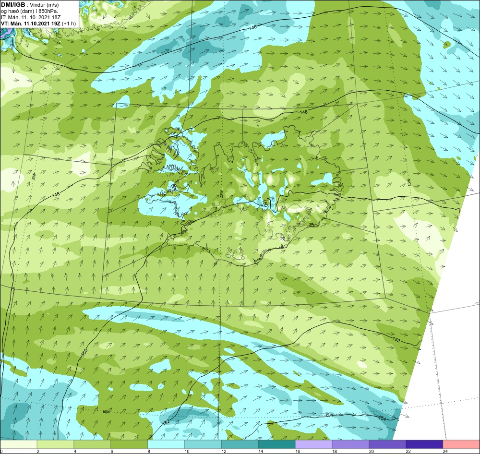480x454 pixels.
Task: Click the '148' contour label north of Iceland
Action: pos(303,112)
